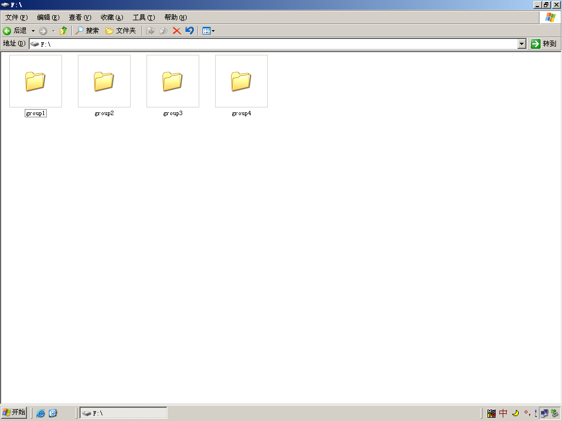Image resolution: width=562 pixels, height=421 pixels.
Task: Click the group1 folder name label
Action: coord(36,113)
